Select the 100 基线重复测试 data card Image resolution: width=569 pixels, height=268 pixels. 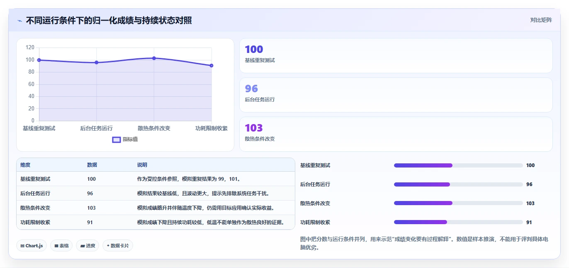pos(396,55)
